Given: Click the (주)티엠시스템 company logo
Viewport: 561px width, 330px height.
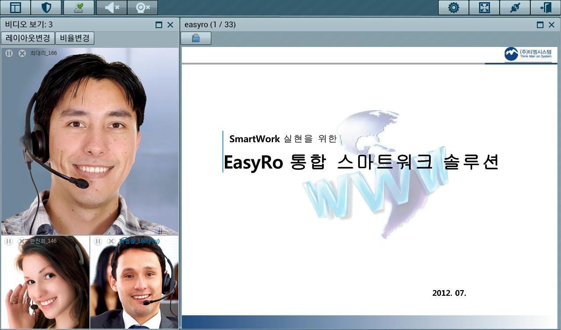Looking at the screenshot, I should (x=528, y=54).
